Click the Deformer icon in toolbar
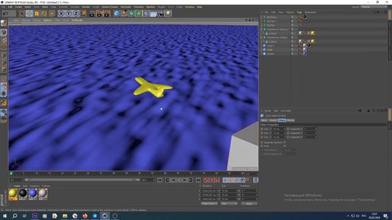The width and height of the screenshot is (392, 220). tap(146, 13)
